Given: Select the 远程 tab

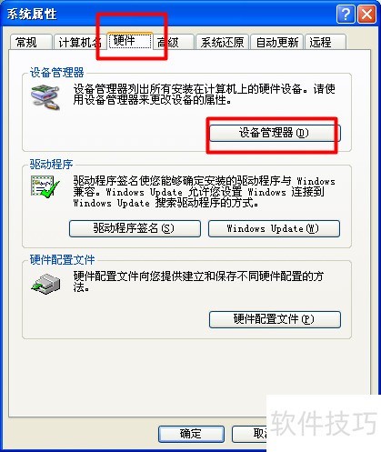Looking at the screenshot, I should tap(326, 42).
